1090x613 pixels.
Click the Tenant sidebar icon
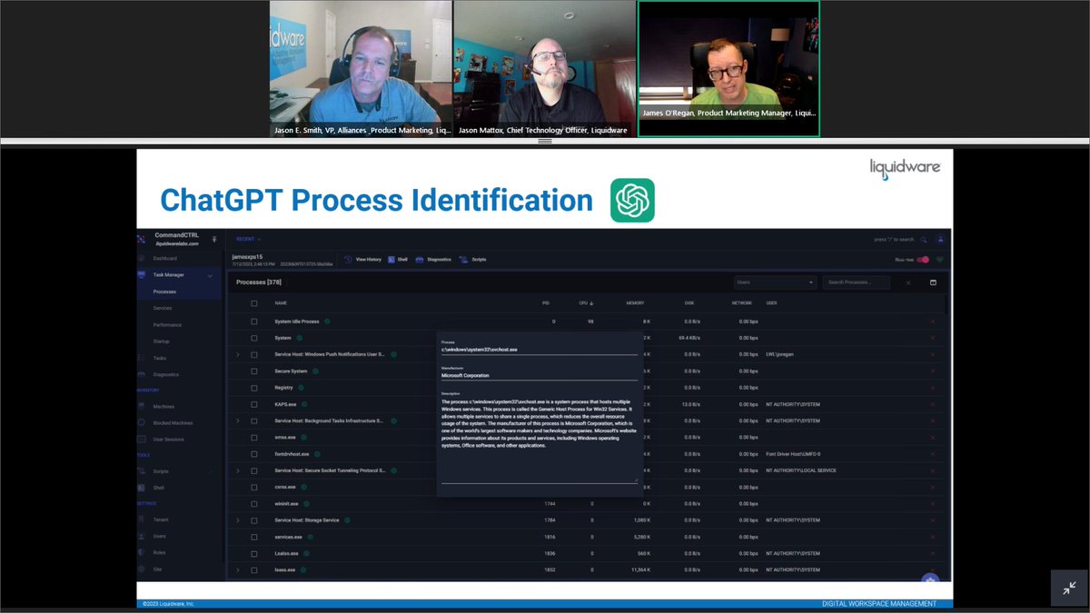142,519
